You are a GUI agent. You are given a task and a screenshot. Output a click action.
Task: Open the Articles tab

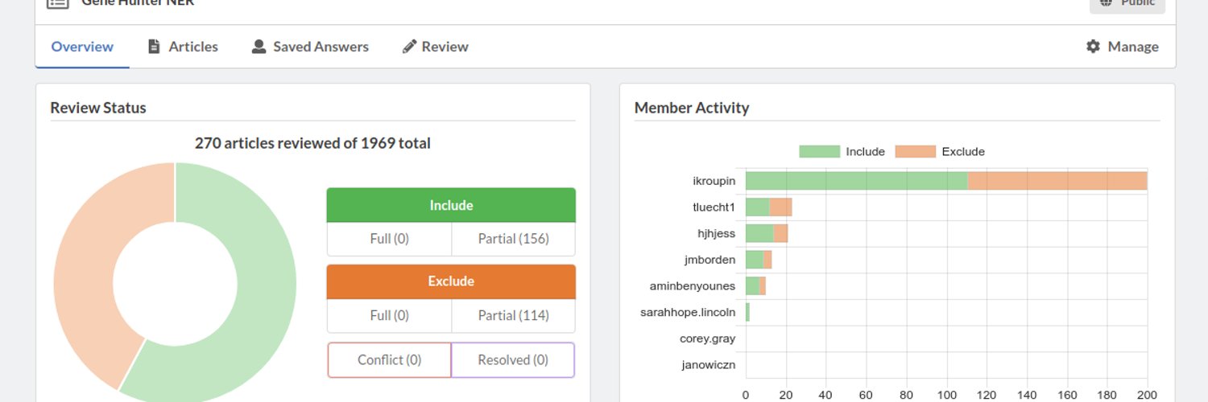pyautogui.click(x=183, y=47)
